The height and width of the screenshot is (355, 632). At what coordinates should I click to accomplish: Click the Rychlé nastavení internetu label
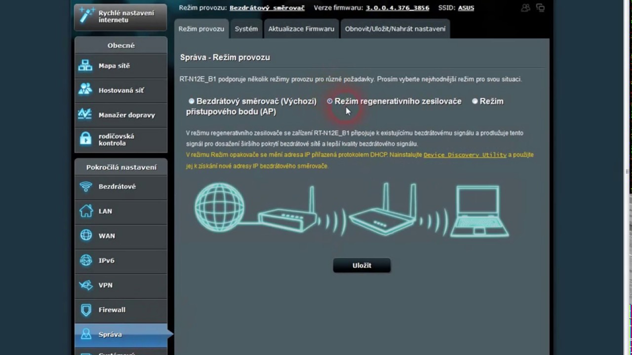(126, 16)
